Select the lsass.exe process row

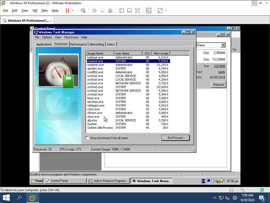point(128,98)
